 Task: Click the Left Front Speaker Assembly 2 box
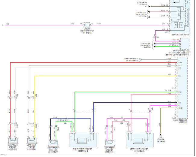(x=140, y=140)
